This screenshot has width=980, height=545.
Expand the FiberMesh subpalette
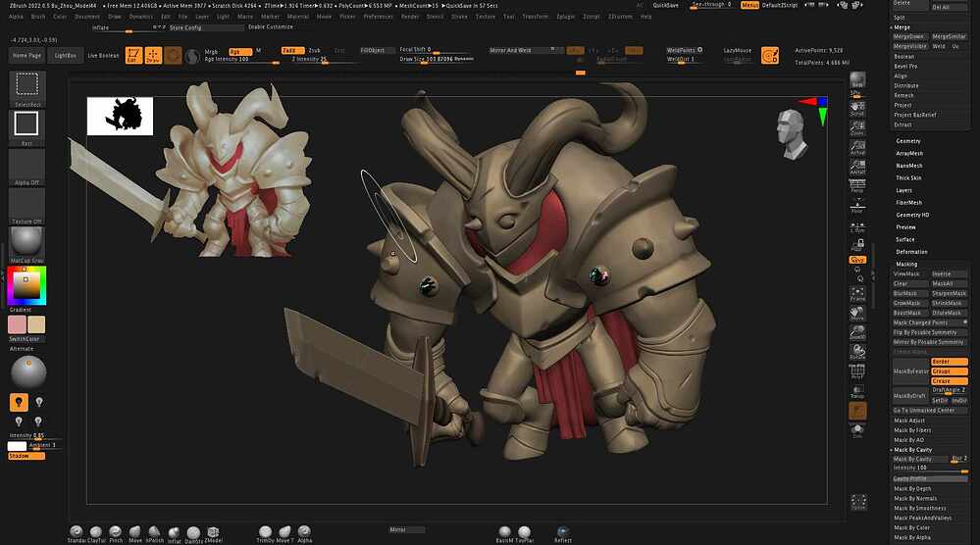[x=909, y=203]
